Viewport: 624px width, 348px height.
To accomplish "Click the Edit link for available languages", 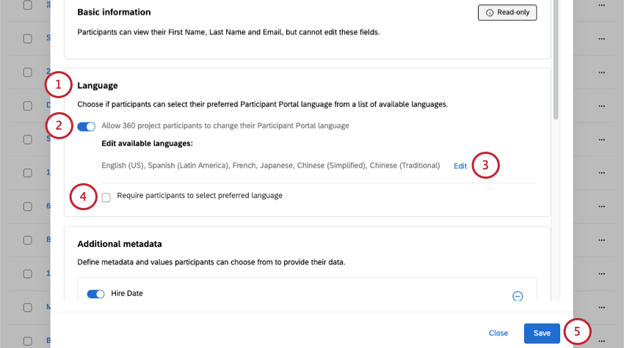I will coord(460,166).
